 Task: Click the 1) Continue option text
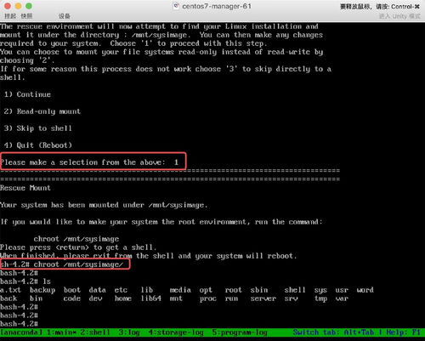click(x=27, y=94)
